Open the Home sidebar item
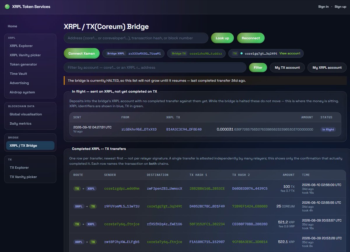The image size is (350, 252). click(12, 26)
